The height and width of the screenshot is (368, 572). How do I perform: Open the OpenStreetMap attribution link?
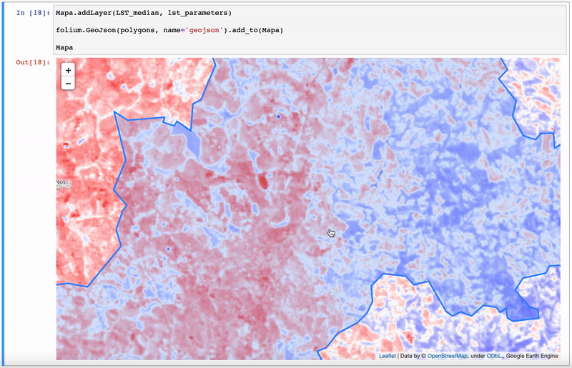[448, 356]
